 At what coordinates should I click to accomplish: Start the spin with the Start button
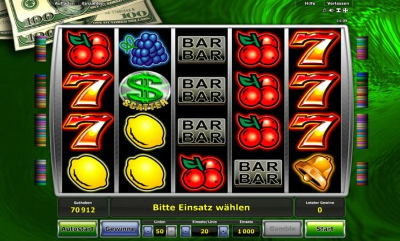(x=325, y=229)
